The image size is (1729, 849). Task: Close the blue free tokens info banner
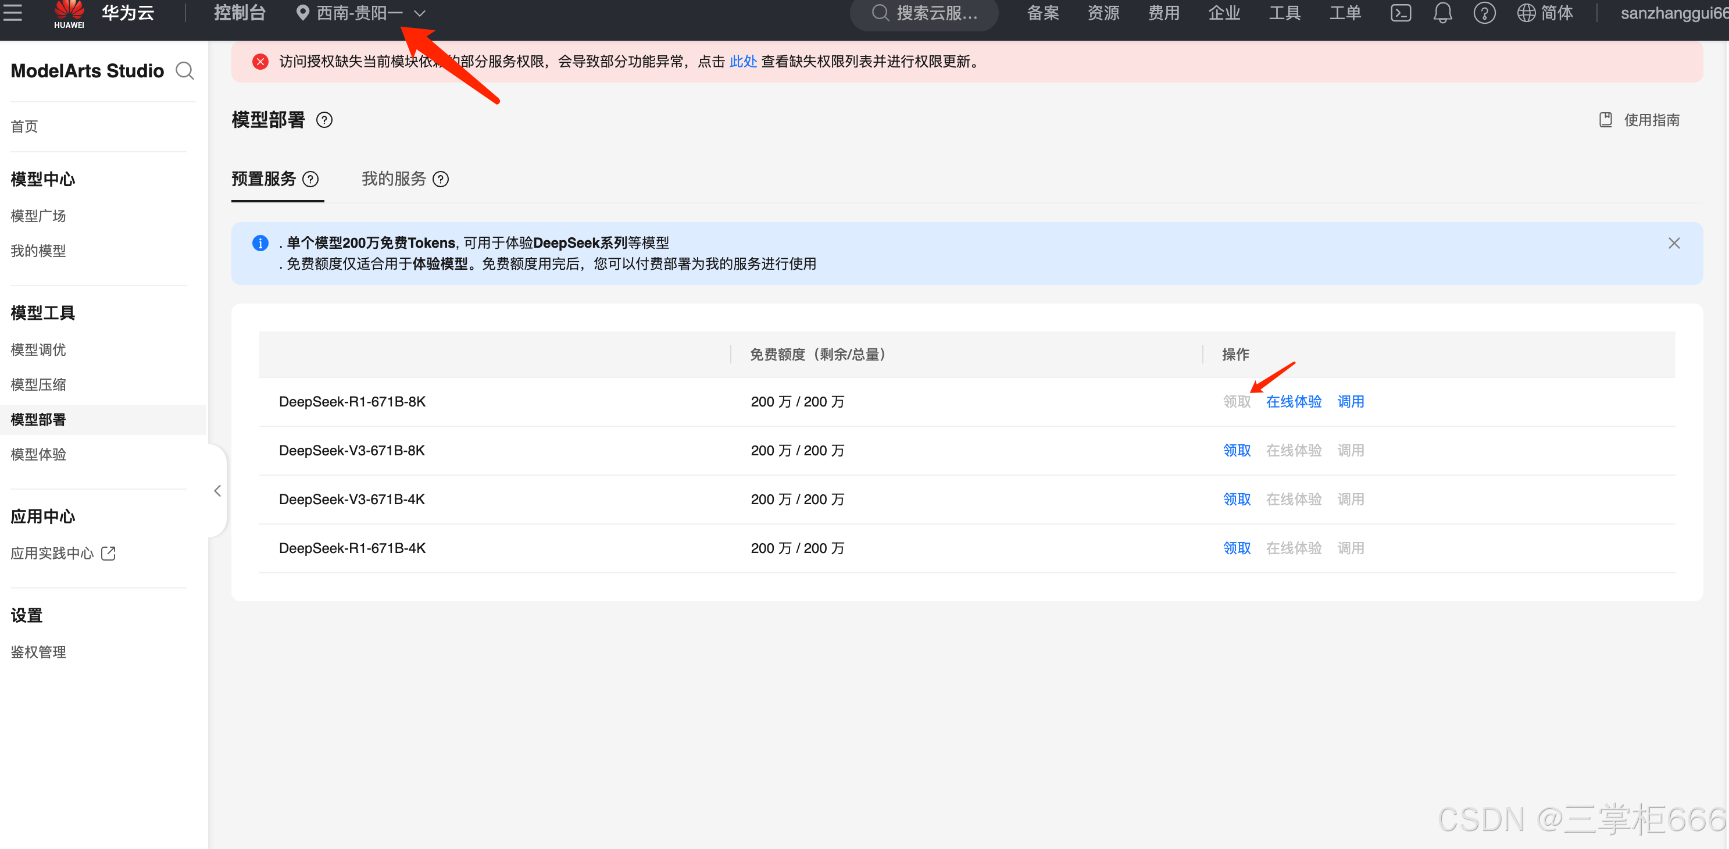click(x=1673, y=243)
